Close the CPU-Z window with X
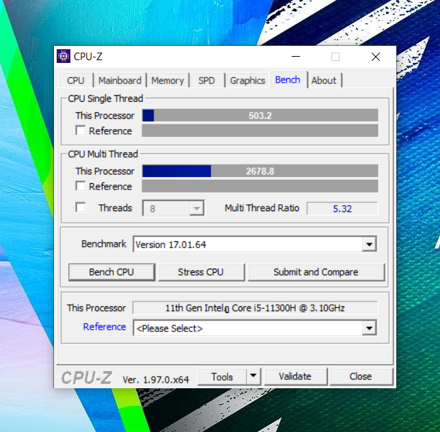Screen dimensions: 440x432 [376, 57]
